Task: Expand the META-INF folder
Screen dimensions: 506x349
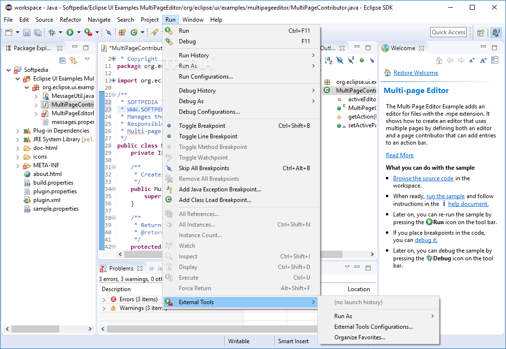Action: (x=18, y=166)
